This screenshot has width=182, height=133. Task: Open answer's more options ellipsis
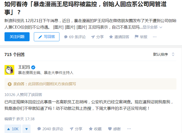(x=129, y=129)
